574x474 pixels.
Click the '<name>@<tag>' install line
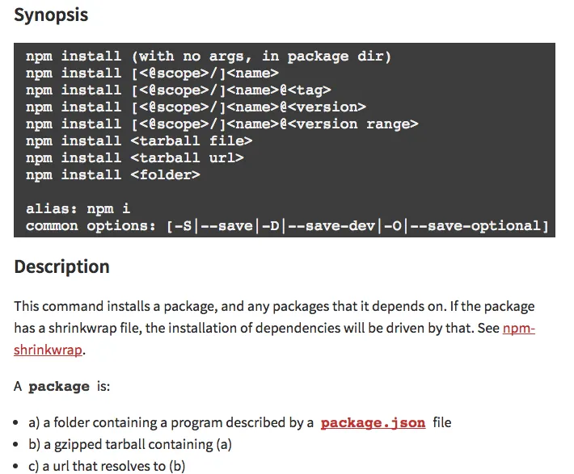(179, 90)
